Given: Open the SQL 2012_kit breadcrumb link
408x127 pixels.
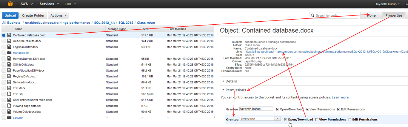Looking at the screenshot, I should pyautogui.click(x=104, y=23).
